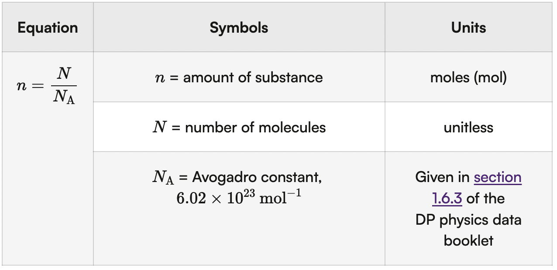Select the "Symbols" column header
The image size is (557, 270).
239,28
